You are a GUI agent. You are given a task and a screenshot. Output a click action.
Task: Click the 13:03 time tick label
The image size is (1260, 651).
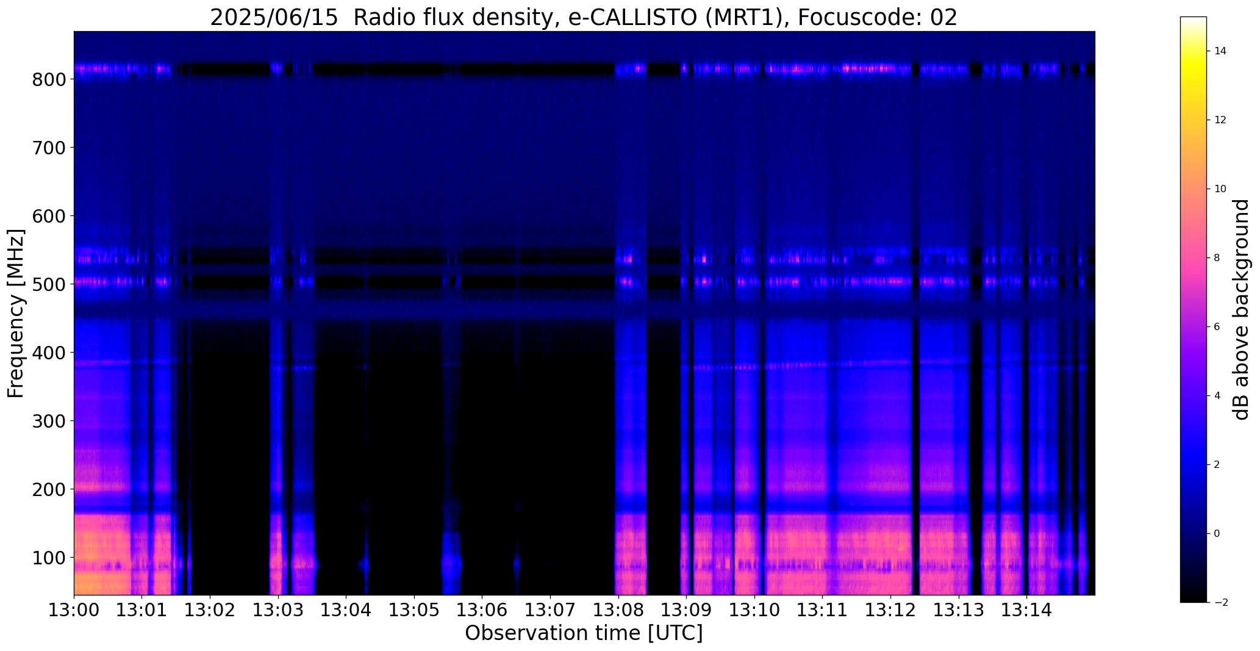point(278,611)
